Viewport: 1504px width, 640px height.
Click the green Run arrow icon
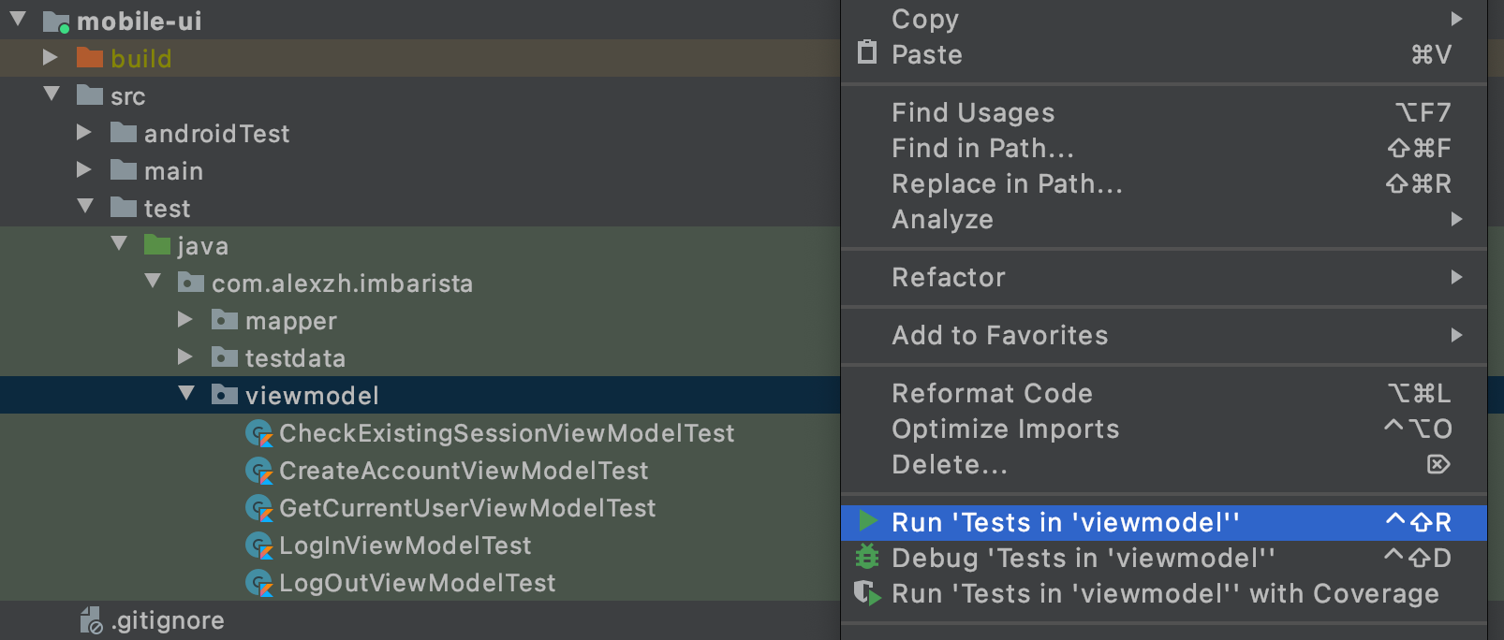click(868, 521)
